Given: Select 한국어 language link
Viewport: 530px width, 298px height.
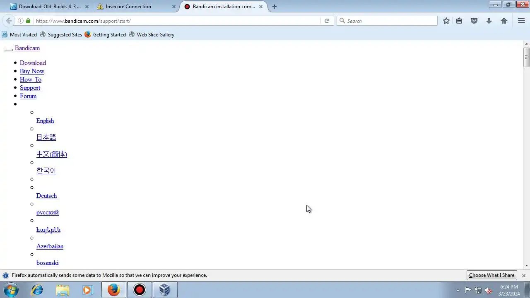Looking at the screenshot, I should 46,171.
